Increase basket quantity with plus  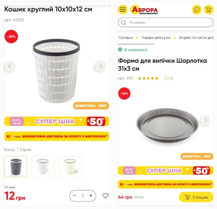point(91,195)
